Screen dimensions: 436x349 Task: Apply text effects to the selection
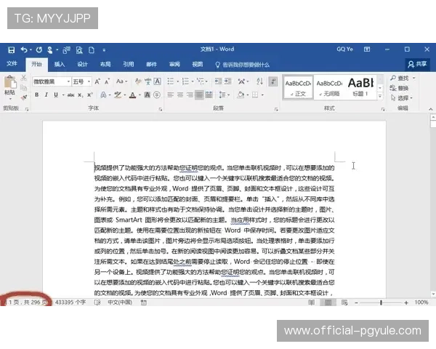click(x=103, y=95)
